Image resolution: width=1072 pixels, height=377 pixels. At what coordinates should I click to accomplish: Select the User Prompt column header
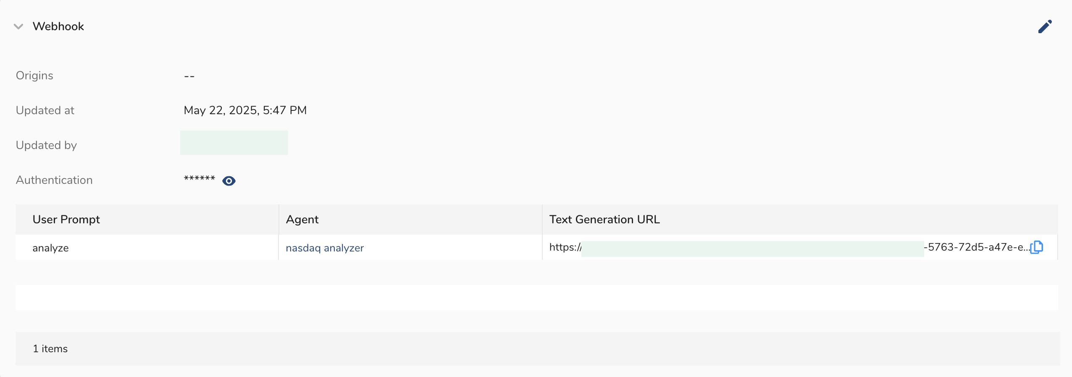click(x=66, y=220)
